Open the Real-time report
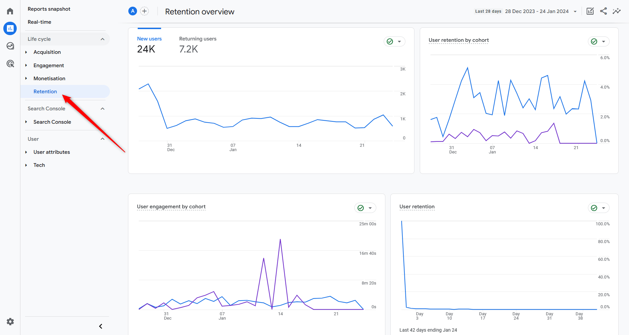Viewport: 629px width, 335px height. click(x=39, y=22)
